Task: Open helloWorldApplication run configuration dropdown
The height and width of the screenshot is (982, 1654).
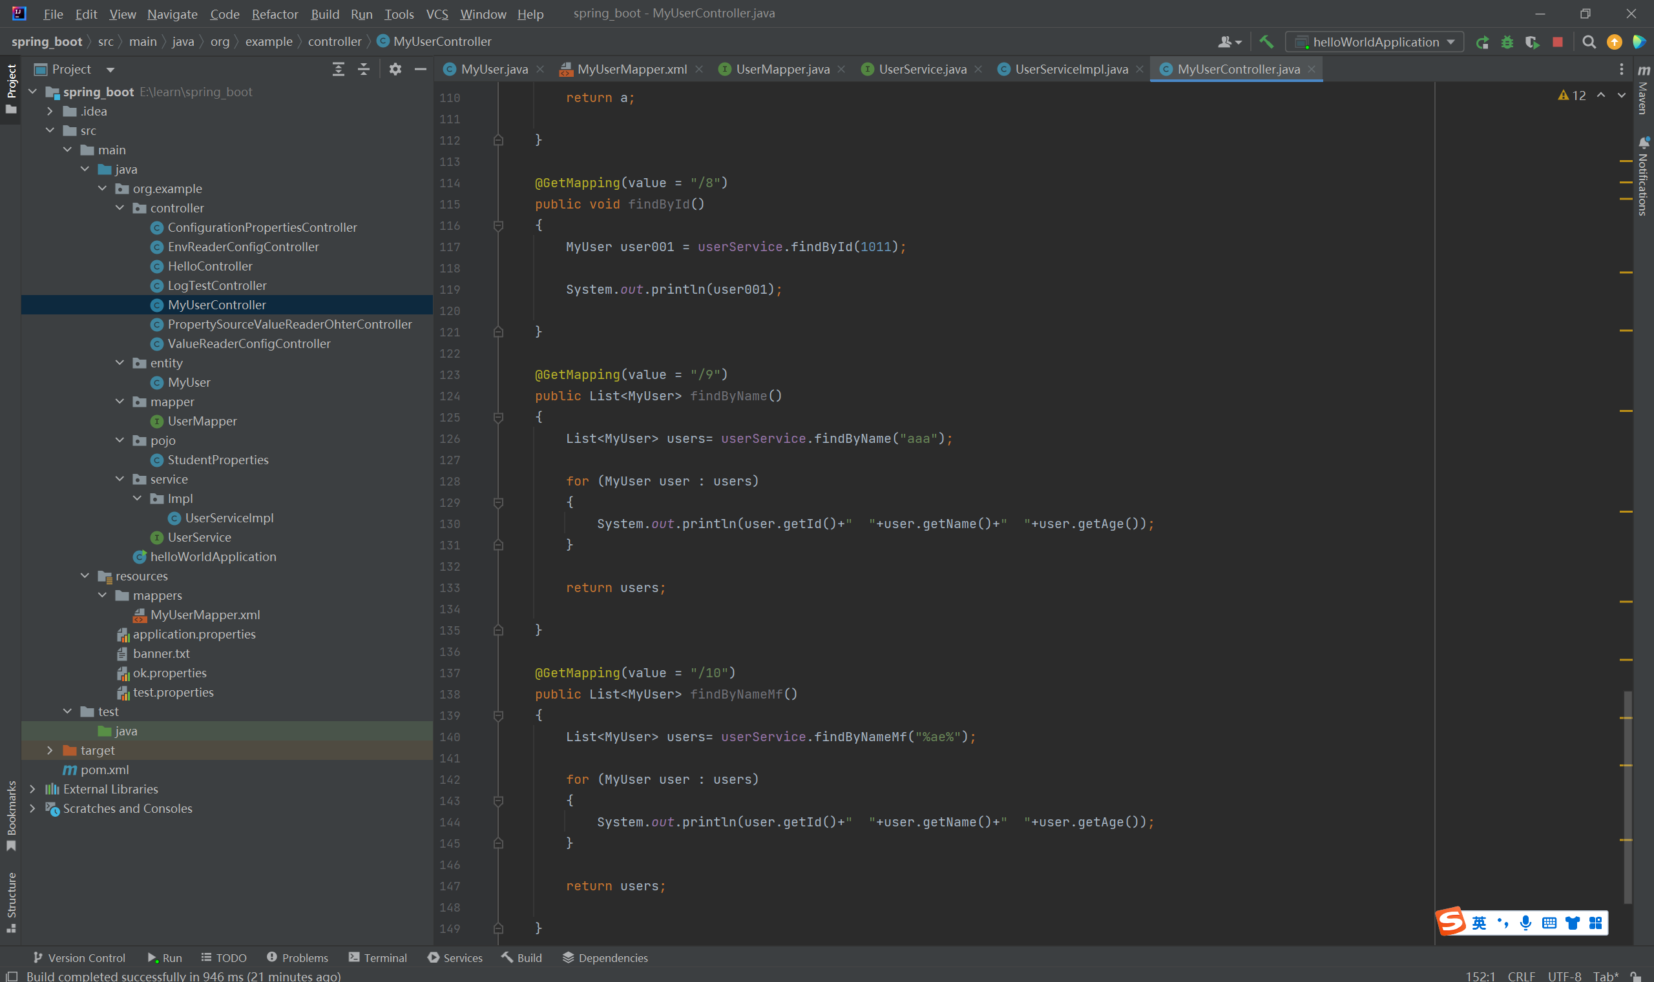Action: click(1376, 43)
